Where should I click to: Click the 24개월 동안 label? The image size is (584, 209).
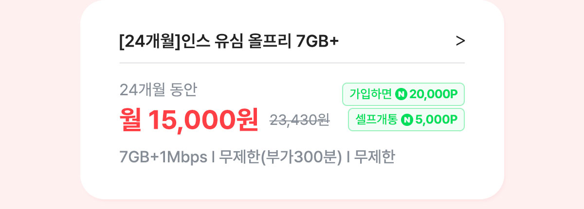click(158, 89)
